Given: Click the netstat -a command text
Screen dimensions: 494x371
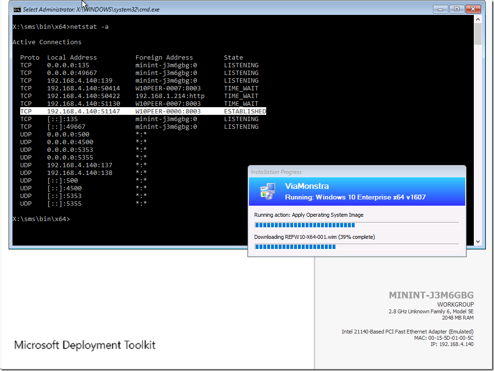Looking at the screenshot, I should (x=89, y=27).
